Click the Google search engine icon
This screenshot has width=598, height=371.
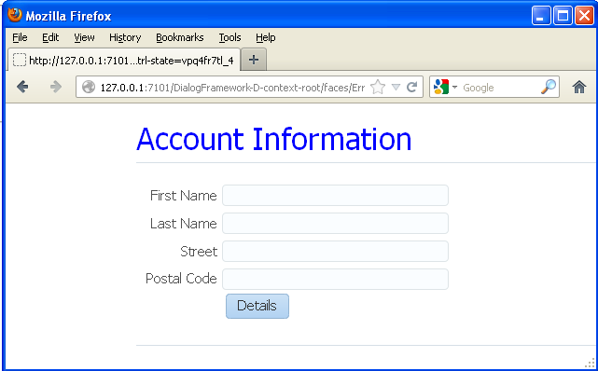coord(441,87)
